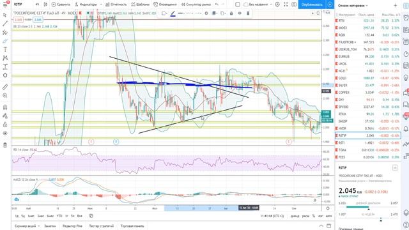Toggle stay in drawing mode
Viewport: 409px width, 230px height.
5,116
